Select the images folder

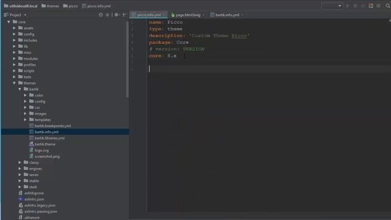coord(38,114)
